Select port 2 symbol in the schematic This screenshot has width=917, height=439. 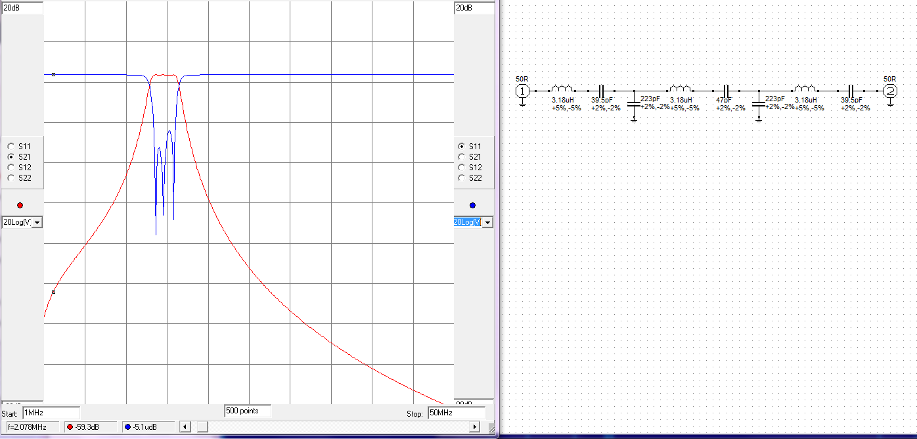(x=890, y=91)
